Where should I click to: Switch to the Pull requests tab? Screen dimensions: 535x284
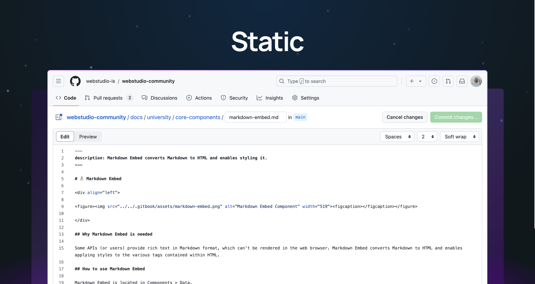pos(109,98)
